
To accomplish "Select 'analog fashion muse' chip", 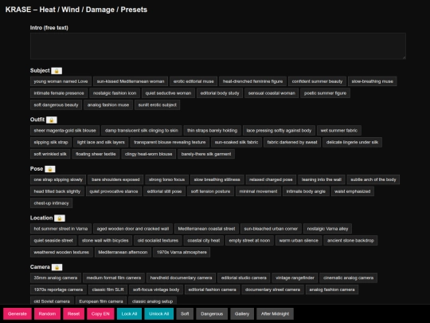I will [x=108, y=105].
